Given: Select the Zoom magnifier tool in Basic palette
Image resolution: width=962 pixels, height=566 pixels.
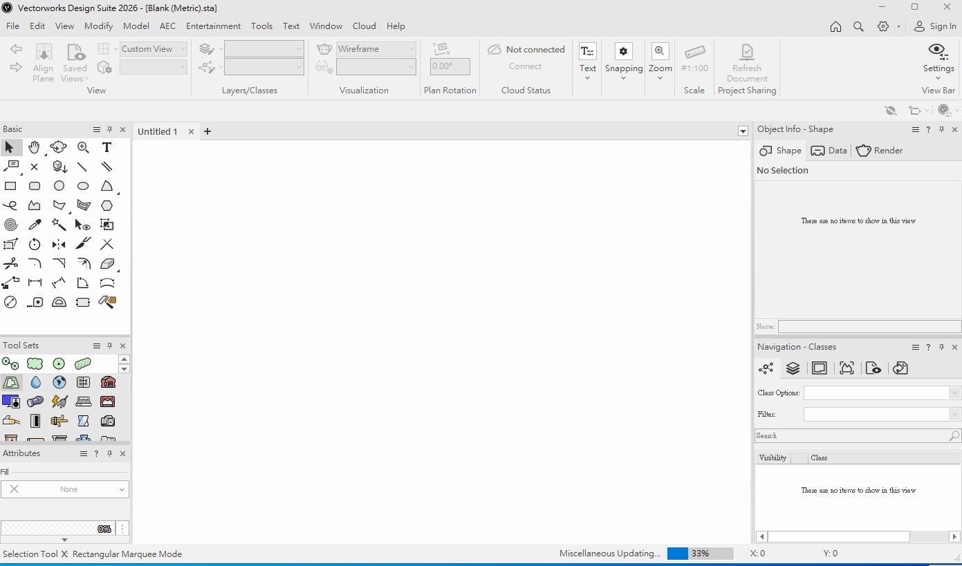Looking at the screenshot, I should click(83, 147).
